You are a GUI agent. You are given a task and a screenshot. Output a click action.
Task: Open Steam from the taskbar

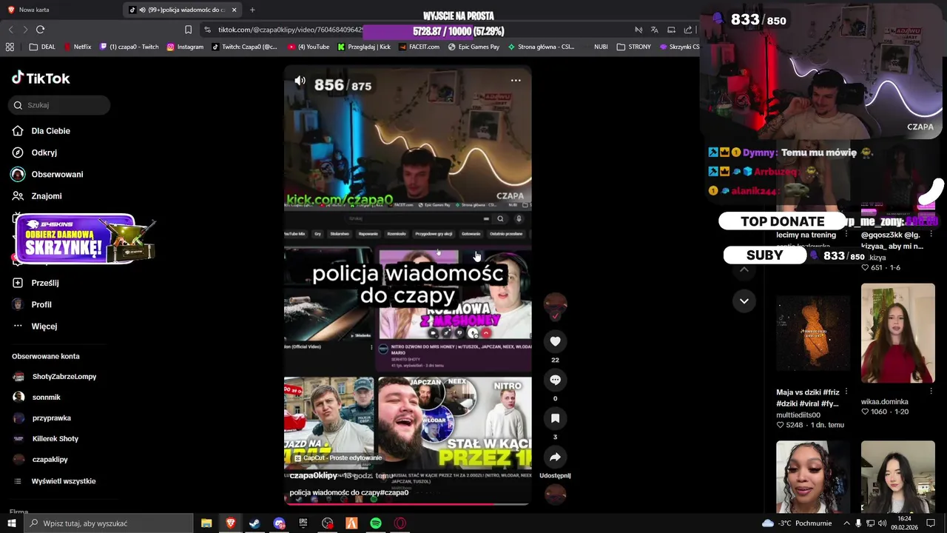(x=255, y=523)
